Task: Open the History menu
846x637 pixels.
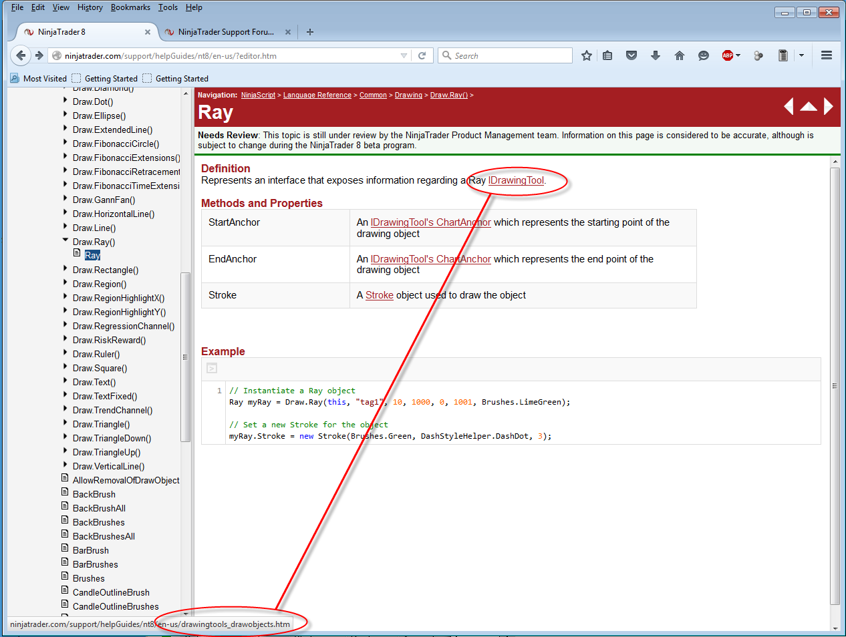Action: tap(90, 7)
